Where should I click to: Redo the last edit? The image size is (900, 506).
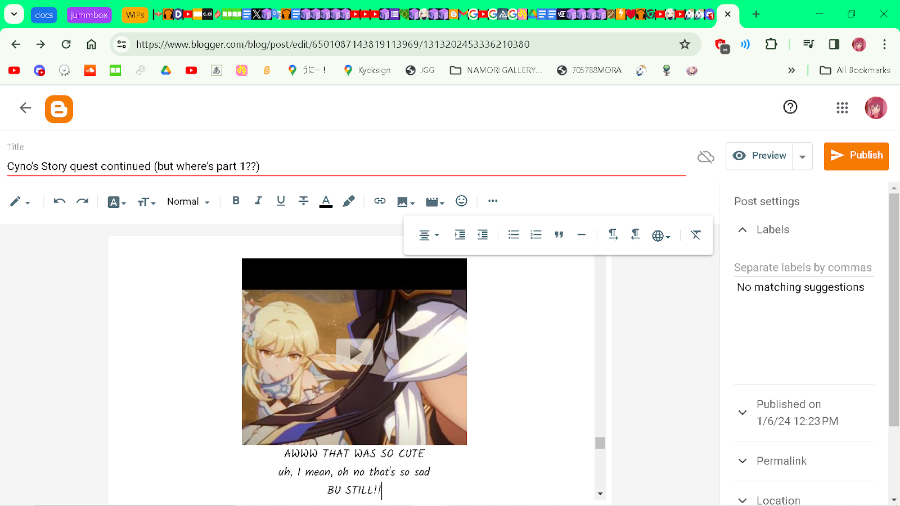click(83, 201)
